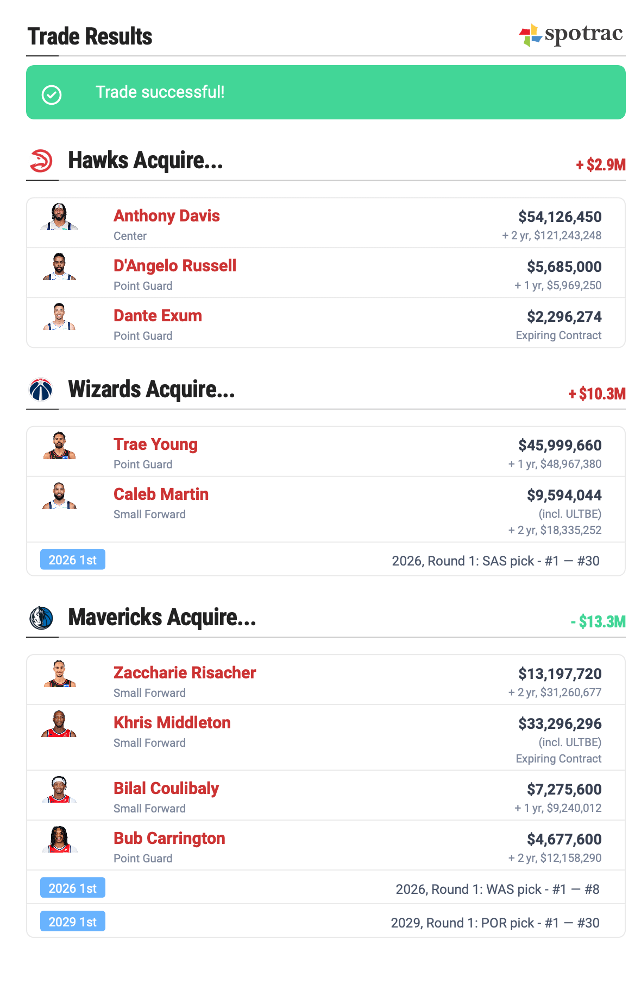The height and width of the screenshot is (991, 641).
Task: Click the 2029 1st pick badge
Action: 73,922
